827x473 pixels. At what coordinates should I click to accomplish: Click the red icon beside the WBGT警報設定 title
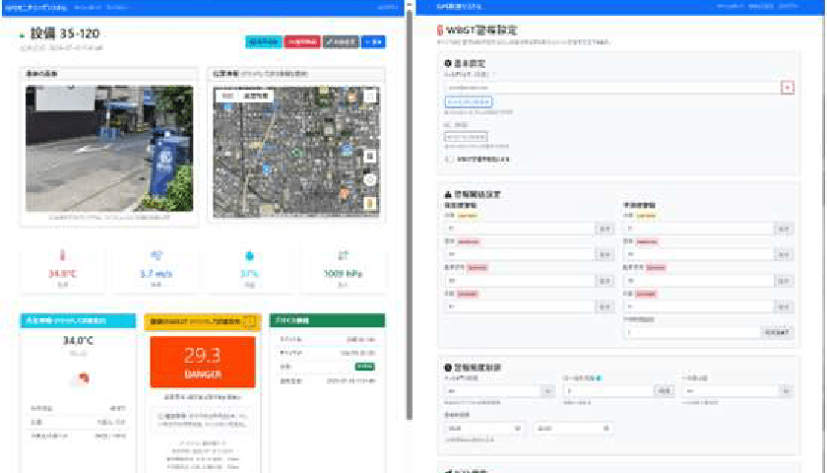(x=440, y=31)
